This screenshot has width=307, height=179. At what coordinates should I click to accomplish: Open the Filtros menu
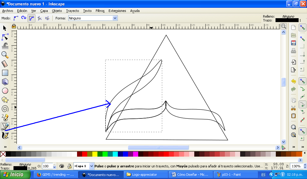(x=100, y=11)
